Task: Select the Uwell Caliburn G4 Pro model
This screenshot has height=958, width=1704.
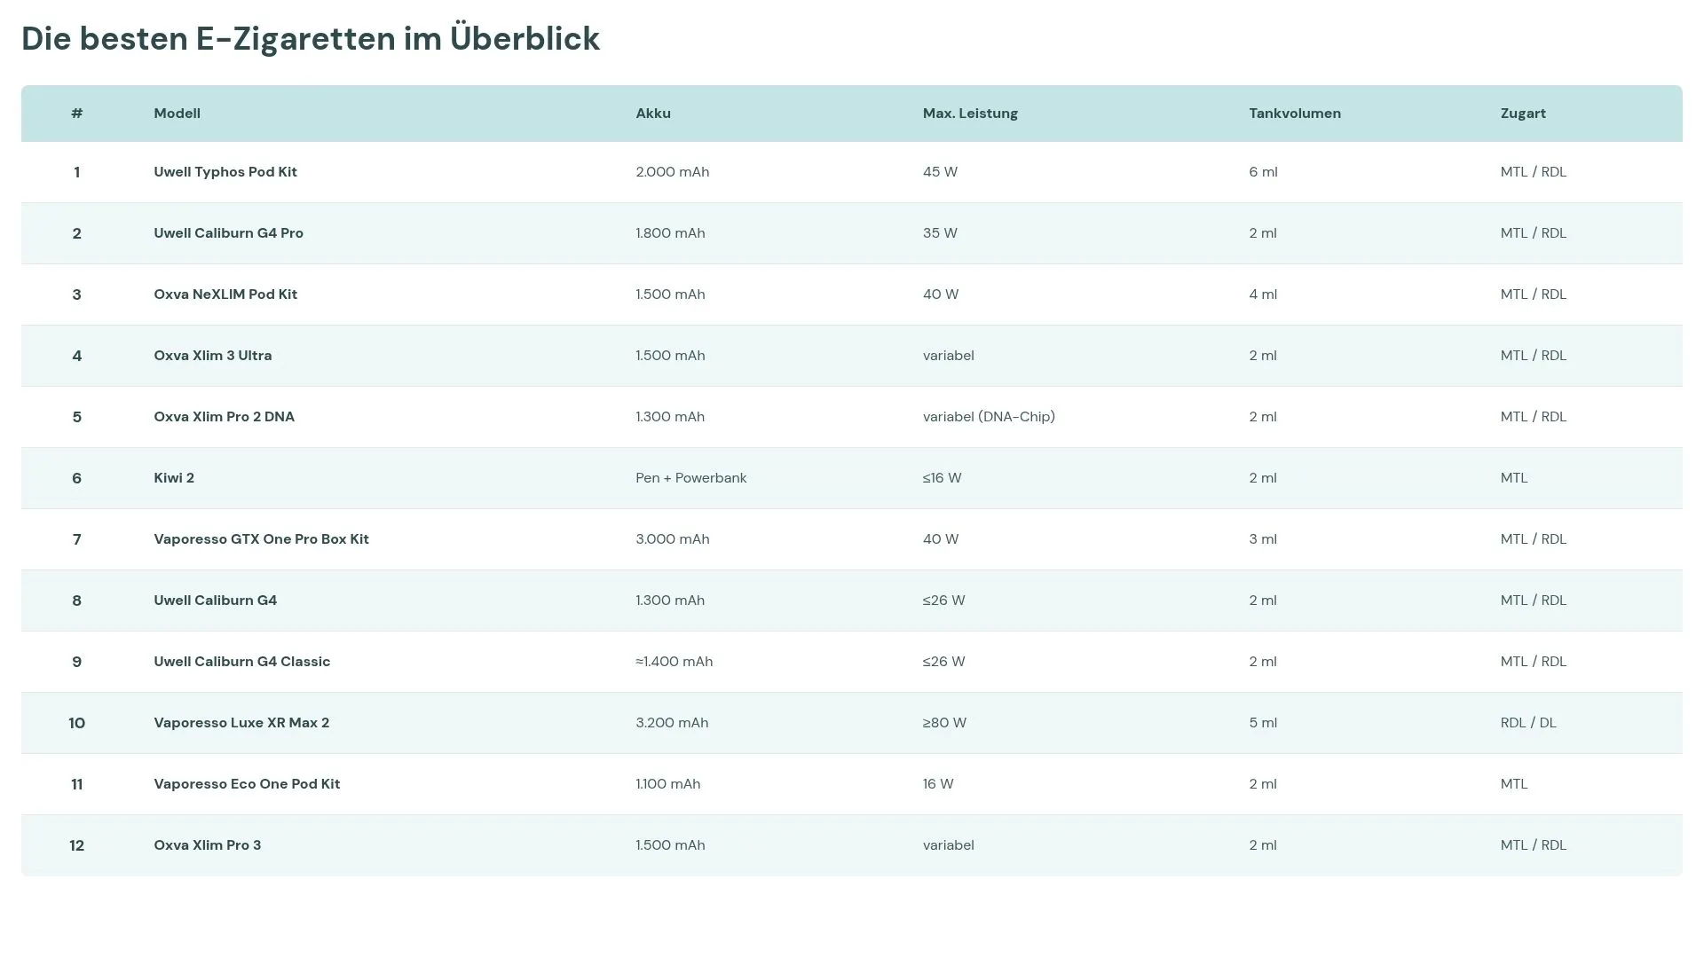Action: pyautogui.click(x=228, y=232)
